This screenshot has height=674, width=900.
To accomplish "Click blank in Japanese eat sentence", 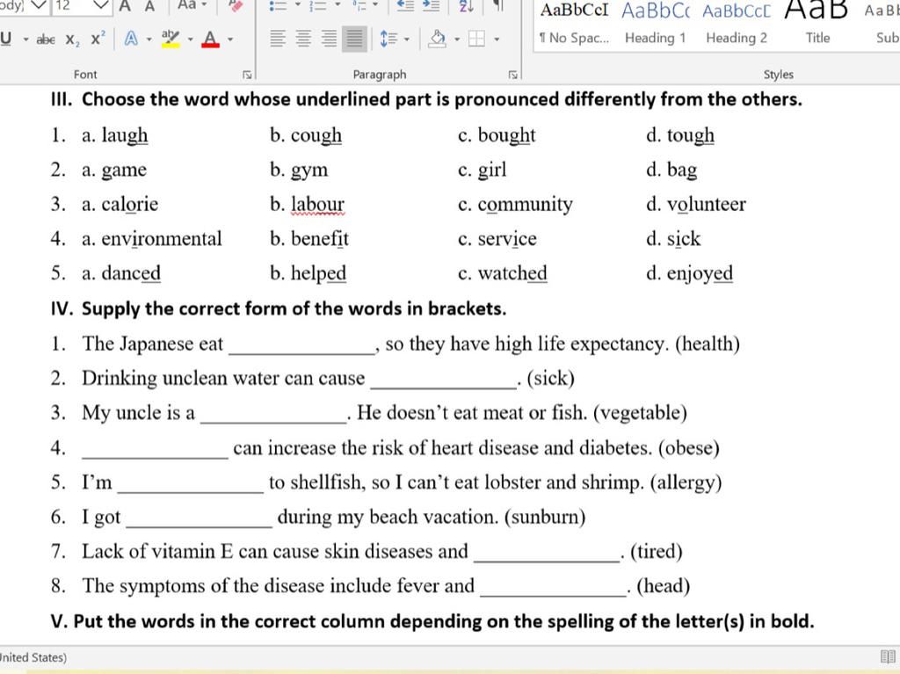I will tap(302, 347).
